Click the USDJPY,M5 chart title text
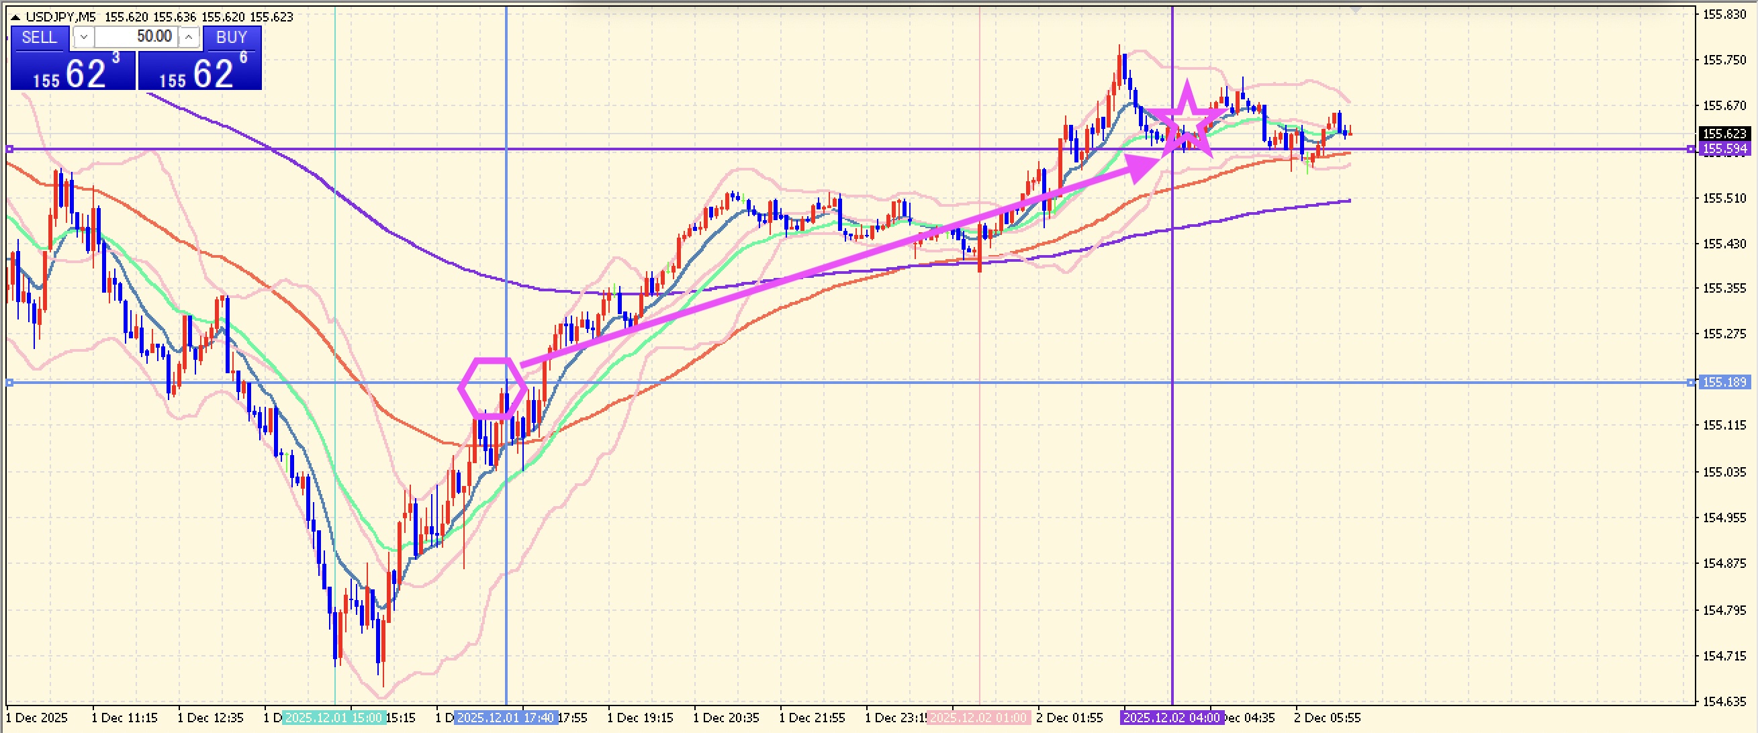Viewport: 1758px width, 733px height. pos(60,17)
